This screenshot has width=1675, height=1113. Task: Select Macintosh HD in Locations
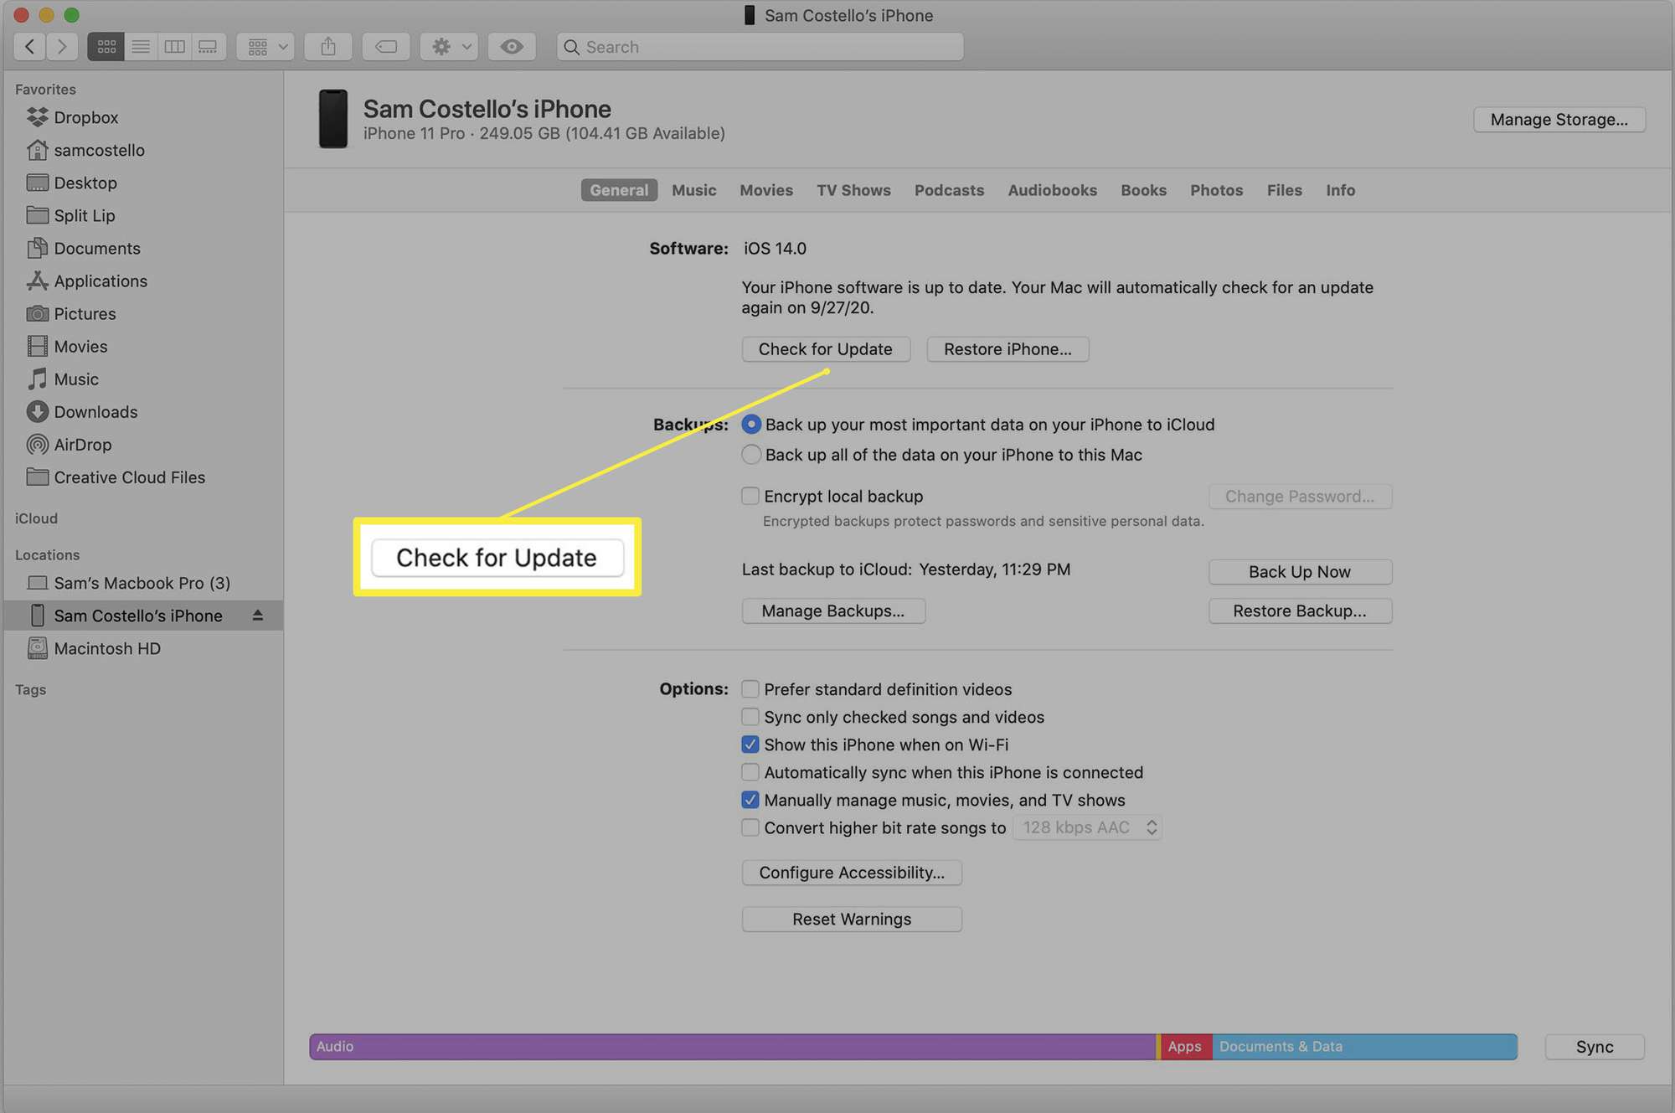[x=107, y=648]
